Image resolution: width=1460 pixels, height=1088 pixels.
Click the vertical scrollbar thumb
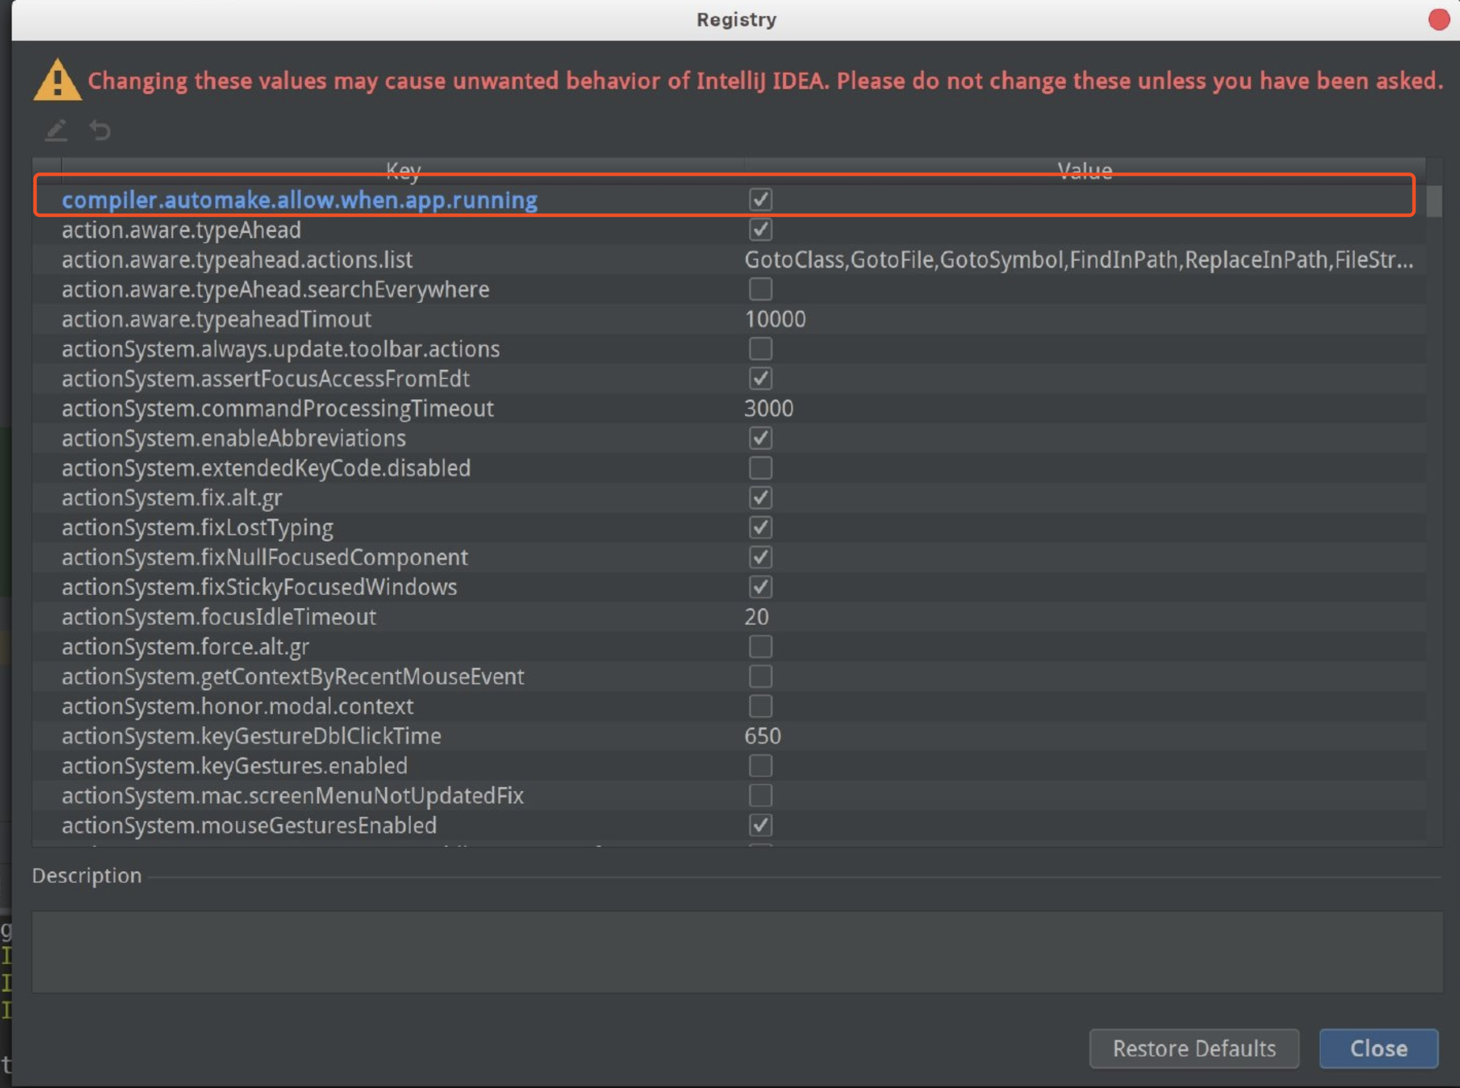coord(1434,202)
